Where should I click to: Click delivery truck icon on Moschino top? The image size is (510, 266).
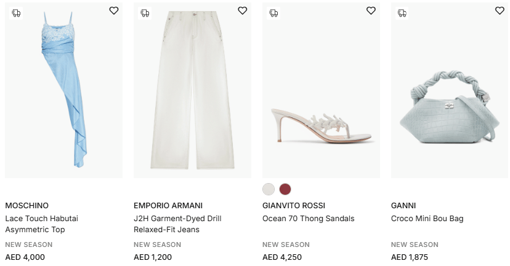click(16, 13)
